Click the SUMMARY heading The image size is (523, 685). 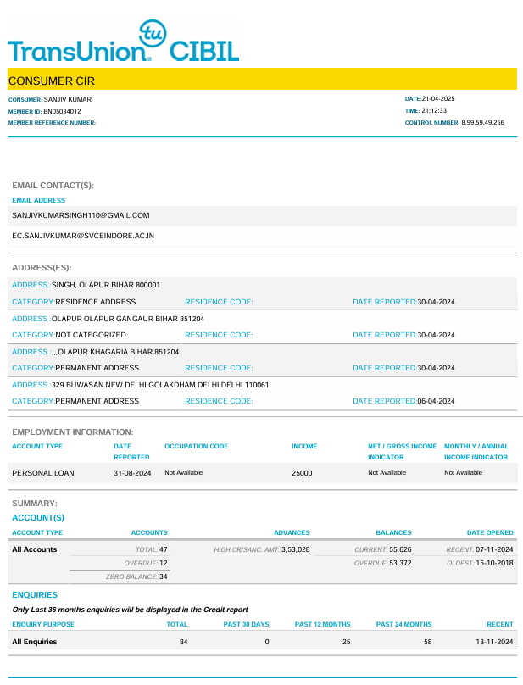pos(35,504)
